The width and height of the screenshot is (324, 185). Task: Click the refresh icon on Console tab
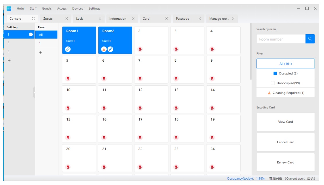[33, 19]
